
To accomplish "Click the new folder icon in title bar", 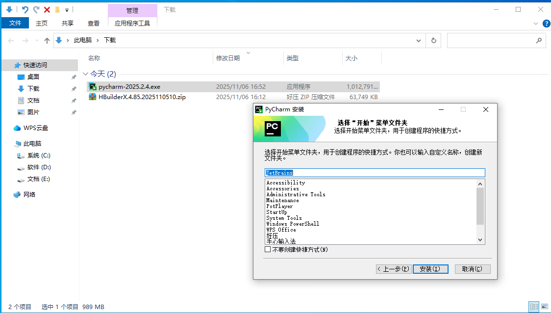I will [57, 9].
